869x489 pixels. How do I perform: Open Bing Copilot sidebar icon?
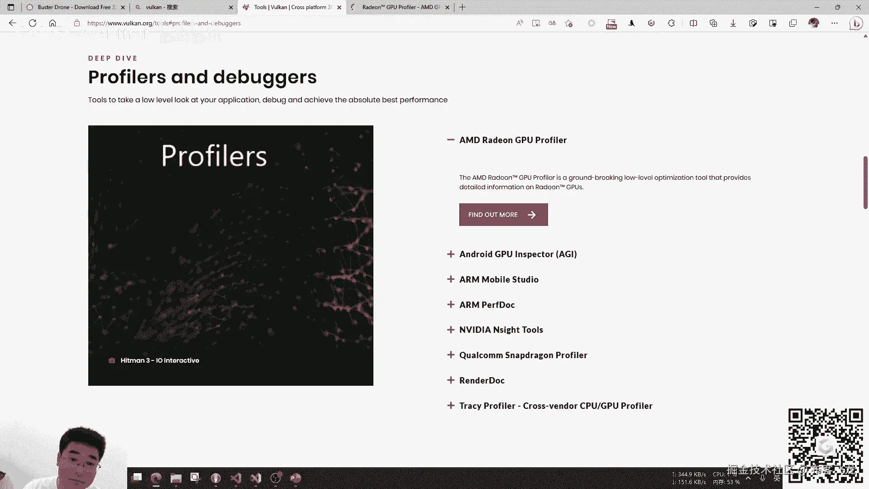[x=855, y=23]
